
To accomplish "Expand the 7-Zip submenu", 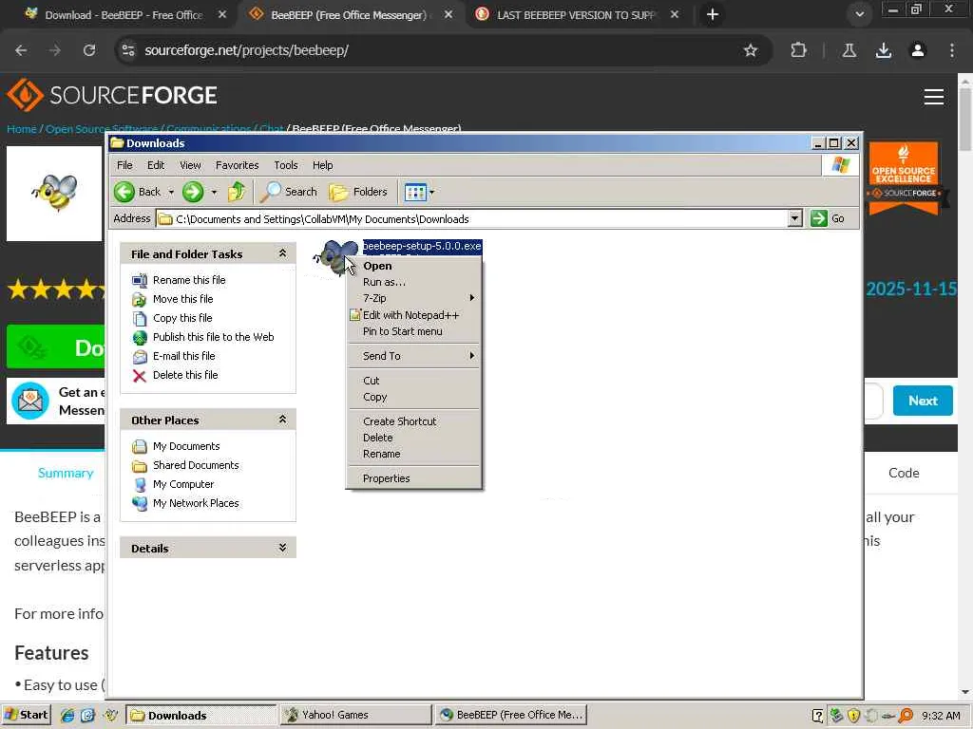I will click(414, 298).
